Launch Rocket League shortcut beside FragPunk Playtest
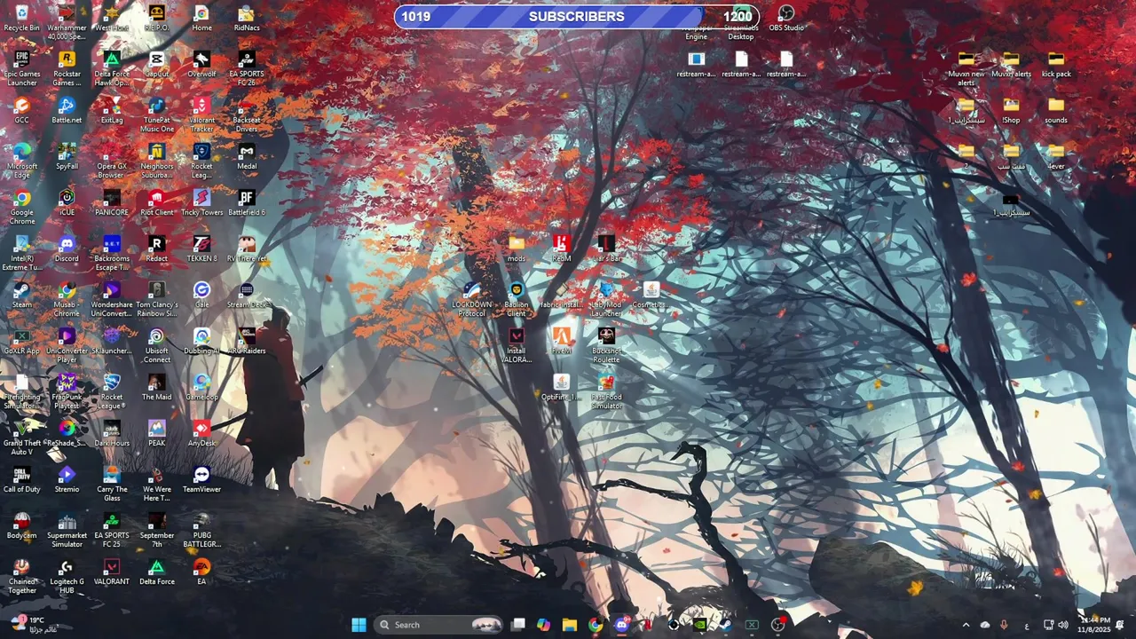 coord(112,391)
